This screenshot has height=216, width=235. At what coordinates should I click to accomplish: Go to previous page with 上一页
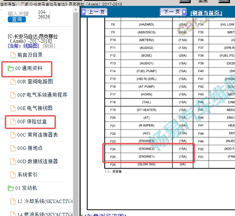94,12
